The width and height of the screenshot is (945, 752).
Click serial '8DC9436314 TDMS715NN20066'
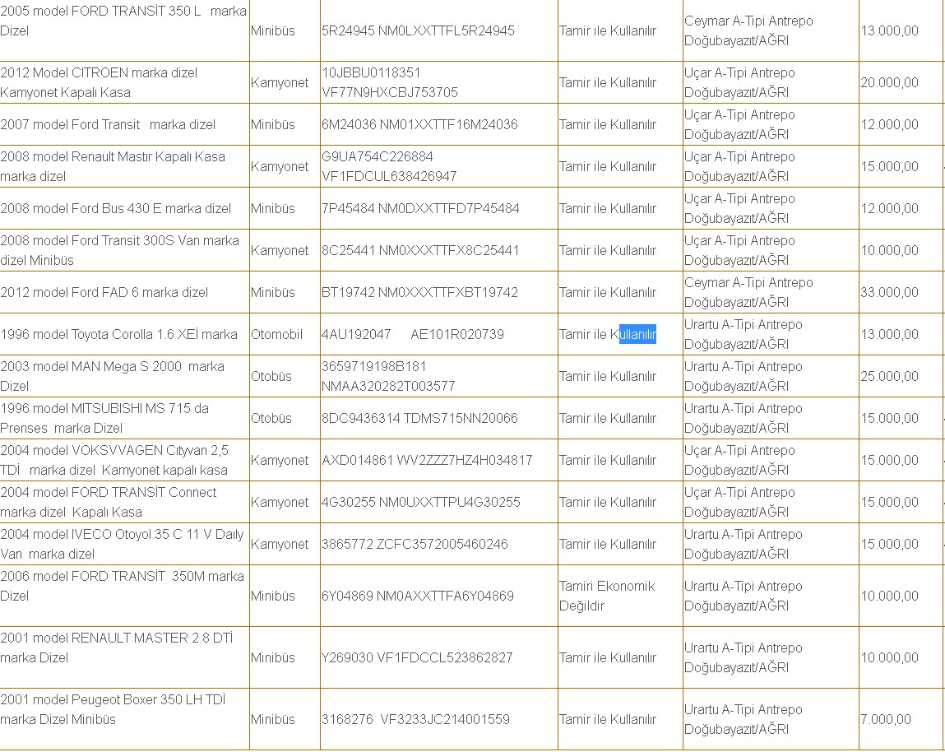[419, 419]
